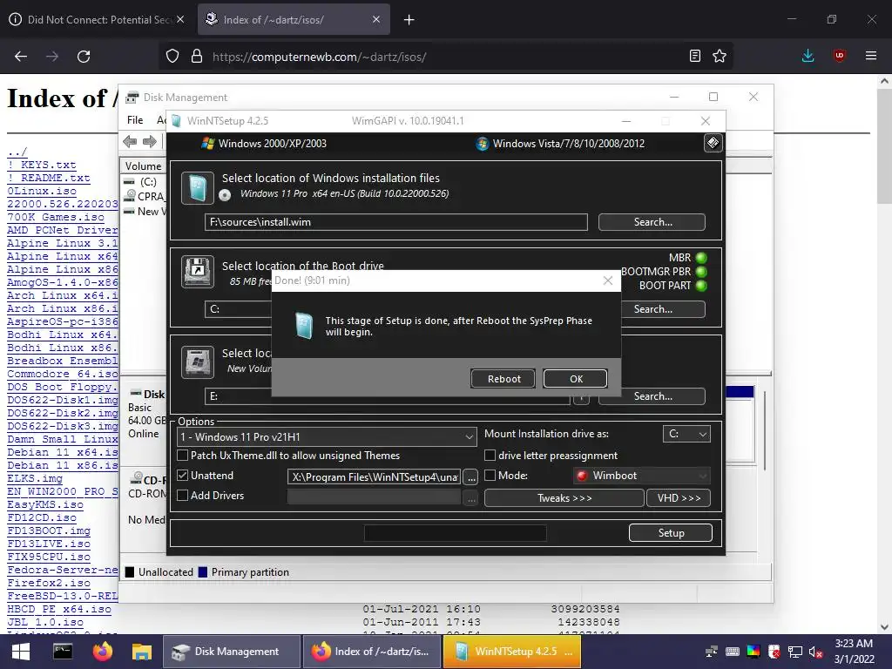This screenshot has width=892, height=669.
Task: Toggle reader view icon
Action: [x=694, y=56]
